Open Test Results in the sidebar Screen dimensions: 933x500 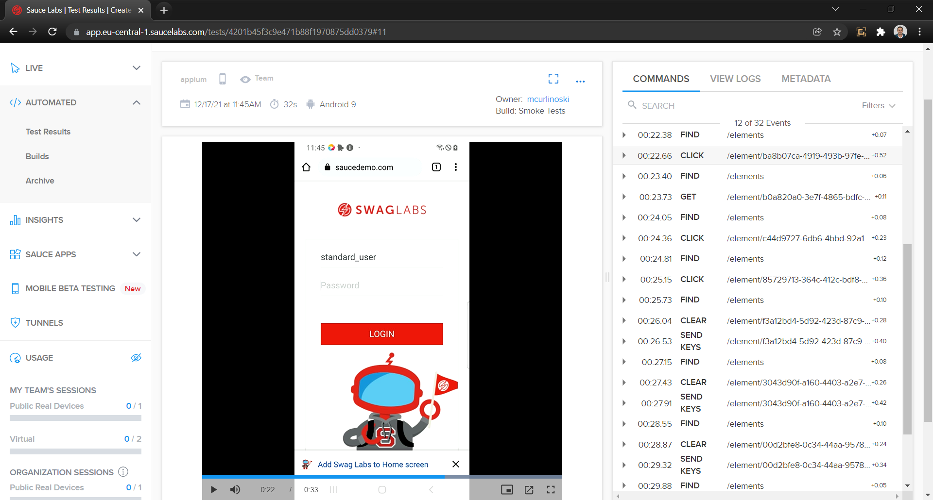(48, 132)
